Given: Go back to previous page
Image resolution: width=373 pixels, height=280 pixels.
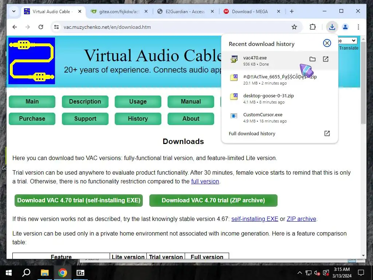Looking at the screenshot, I should 15,27.
